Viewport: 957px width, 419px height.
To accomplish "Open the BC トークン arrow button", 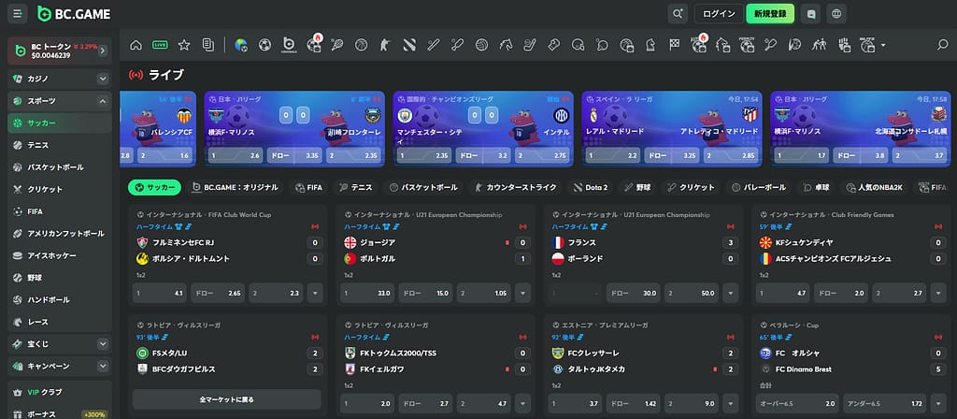I will 102,51.
